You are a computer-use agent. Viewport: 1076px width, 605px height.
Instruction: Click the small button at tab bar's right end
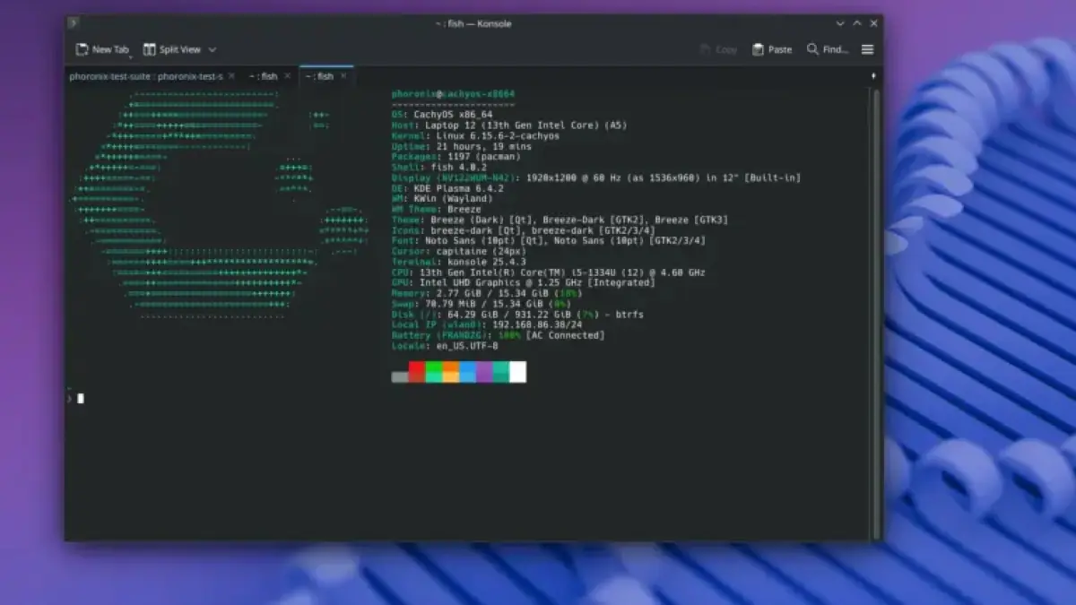pos(873,76)
